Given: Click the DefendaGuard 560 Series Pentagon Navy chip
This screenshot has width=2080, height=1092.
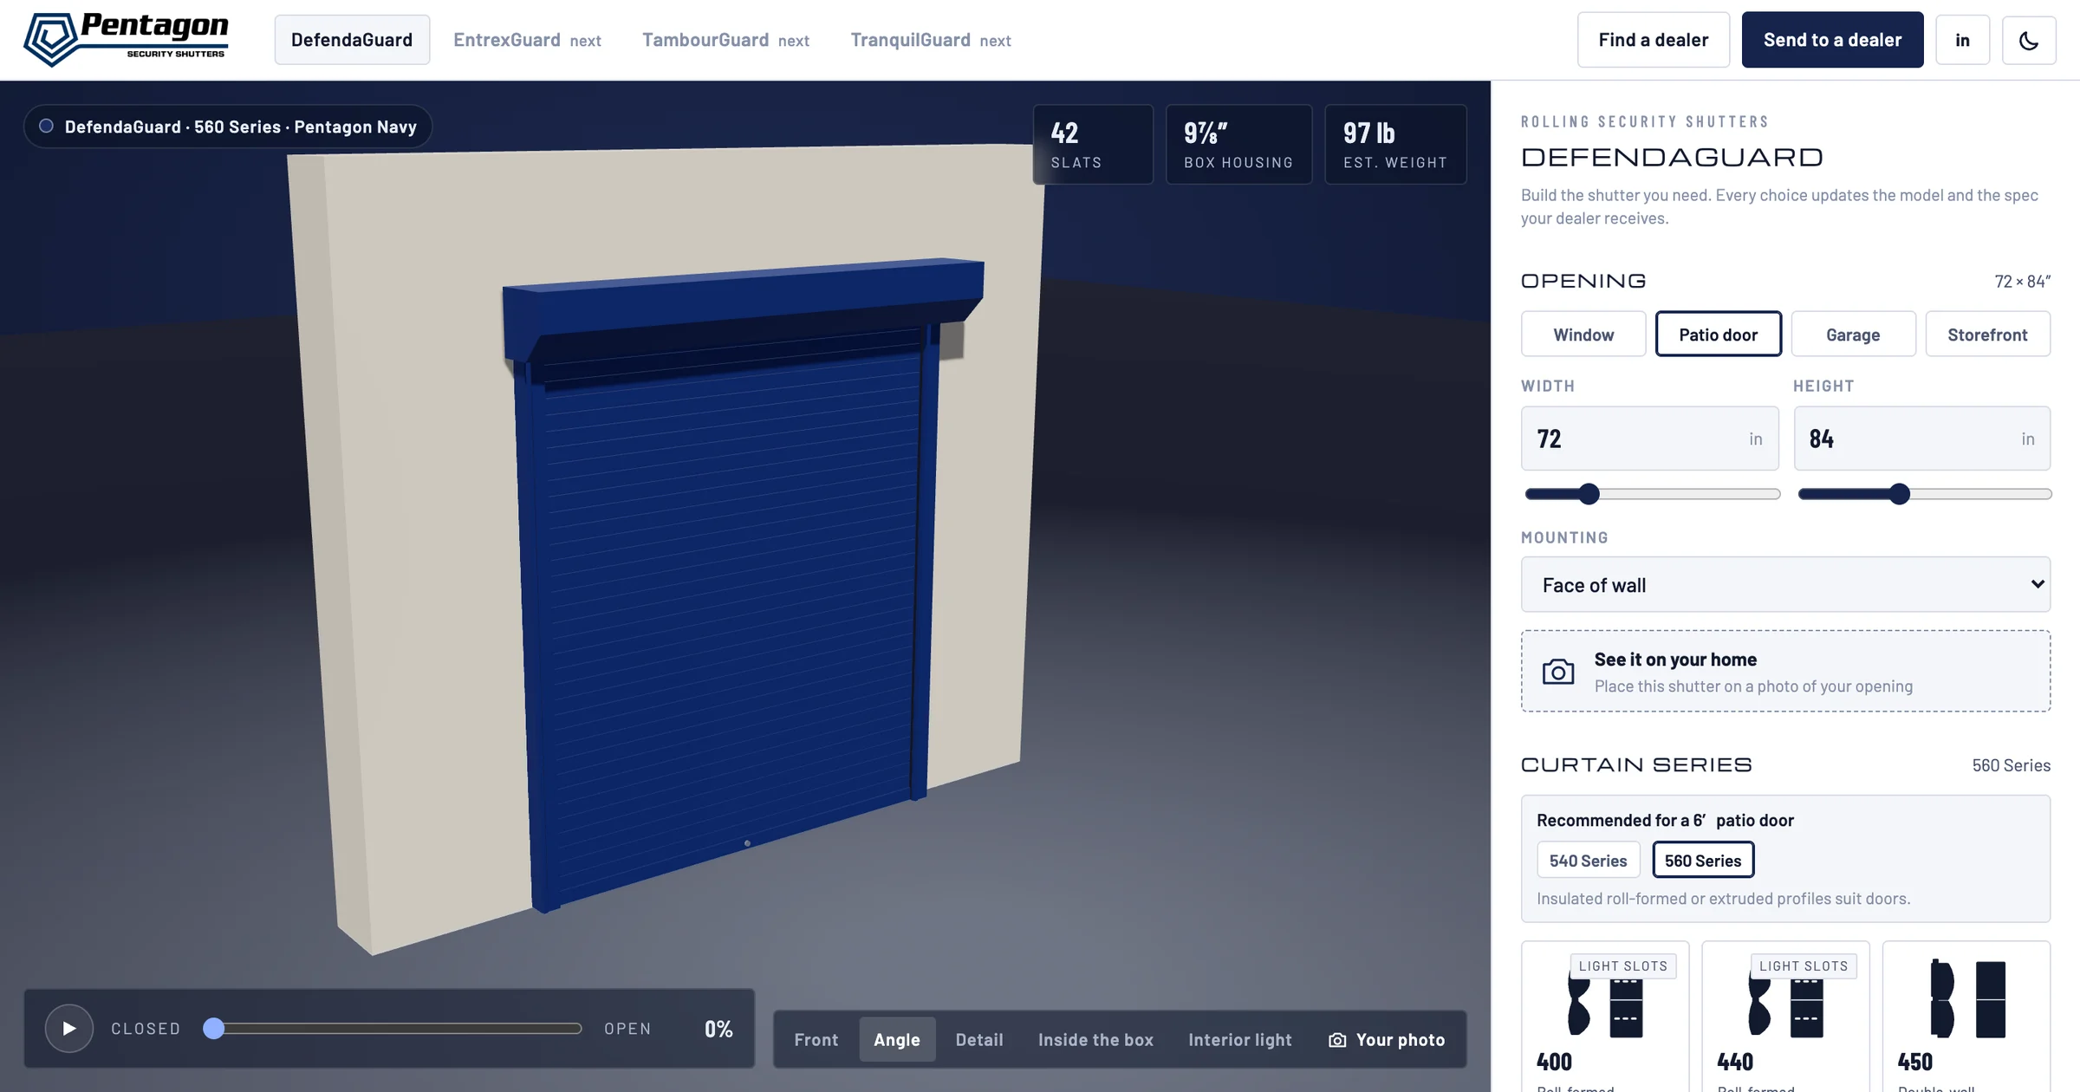Looking at the screenshot, I should click(x=228, y=127).
